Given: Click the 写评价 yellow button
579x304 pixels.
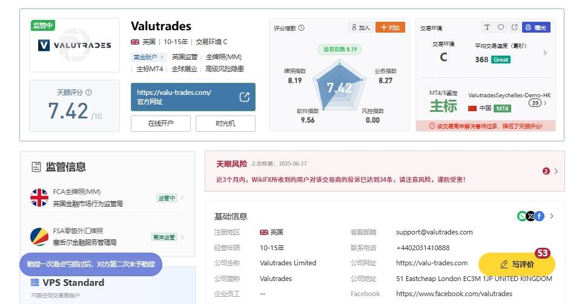Looking at the screenshot, I should [517, 264].
